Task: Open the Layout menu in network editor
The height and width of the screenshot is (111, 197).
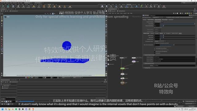Action: pos(125,13)
